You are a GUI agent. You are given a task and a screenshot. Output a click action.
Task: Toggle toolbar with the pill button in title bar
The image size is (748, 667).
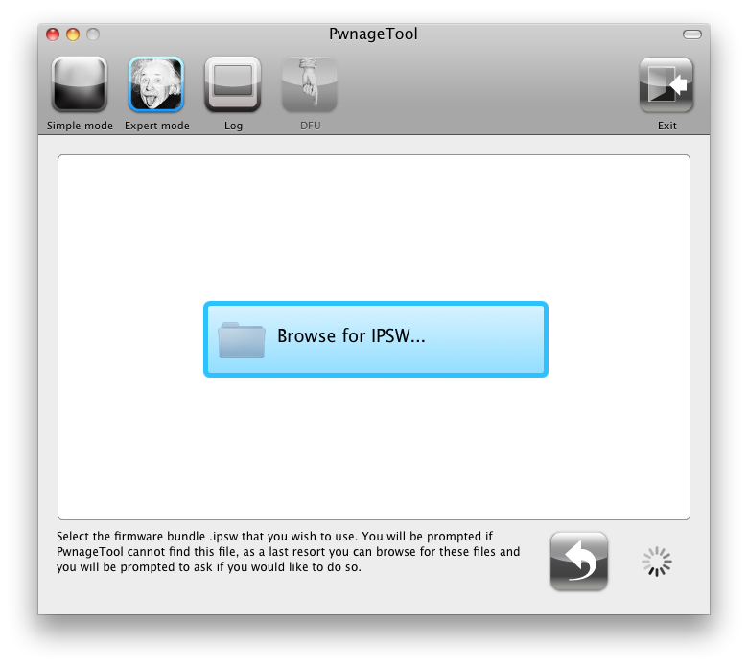click(691, 34)
